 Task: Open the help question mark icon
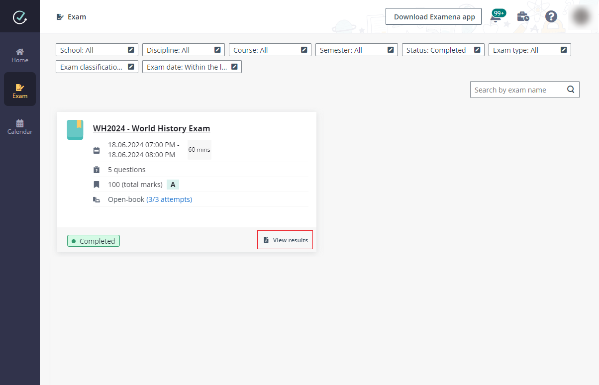(x=551, y=17)
